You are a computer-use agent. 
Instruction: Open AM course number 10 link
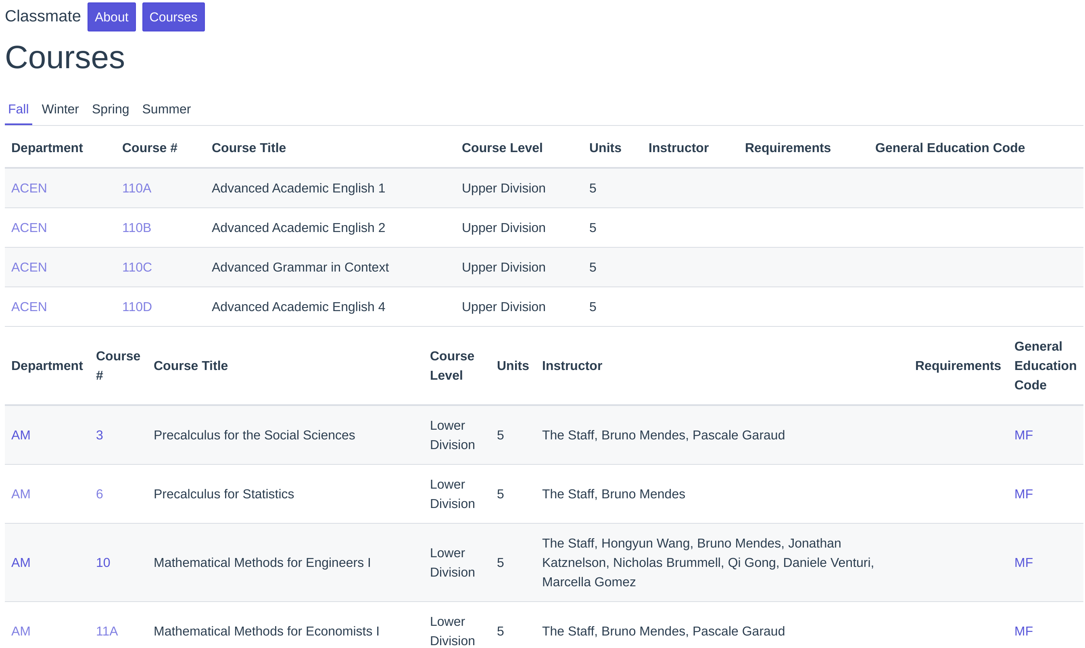tap(103, 562)
